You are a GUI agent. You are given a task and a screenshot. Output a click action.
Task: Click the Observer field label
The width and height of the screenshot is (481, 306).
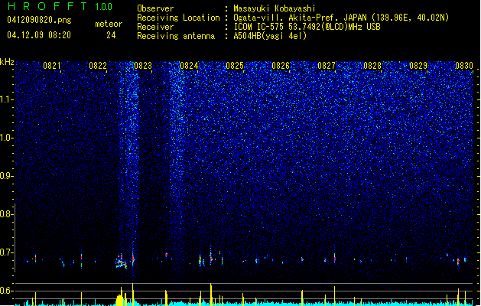(x=155, y=8)
